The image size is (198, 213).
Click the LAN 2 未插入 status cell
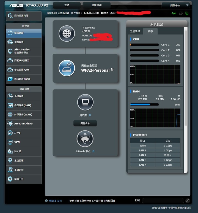click(x=168, y=155)
